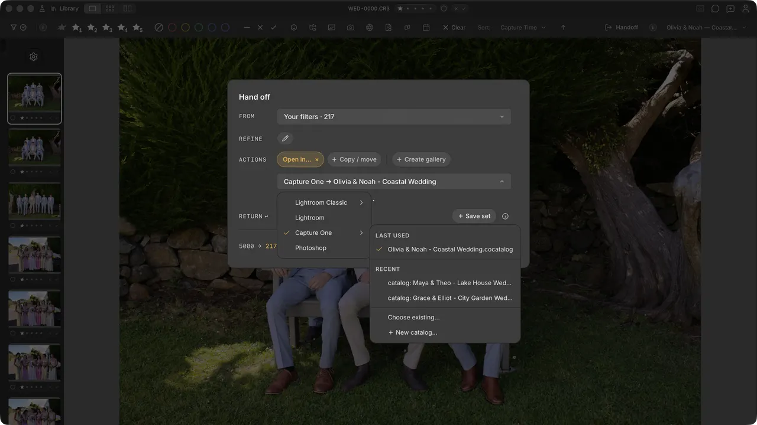Choose Photoshop from the app menu
757x425 pixels.
tap(323, 248)
